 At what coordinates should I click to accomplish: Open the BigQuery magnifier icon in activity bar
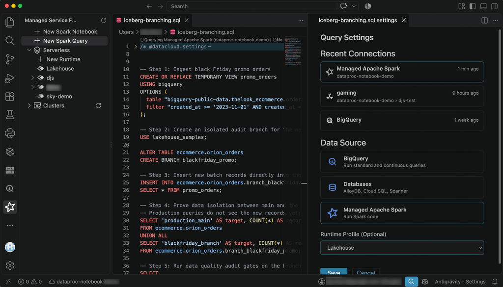pyautogui.click(x=10, y=189)
